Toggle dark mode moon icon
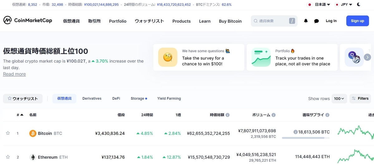The image size is (374, 166). pyautogui.click(x=359, y=5)
